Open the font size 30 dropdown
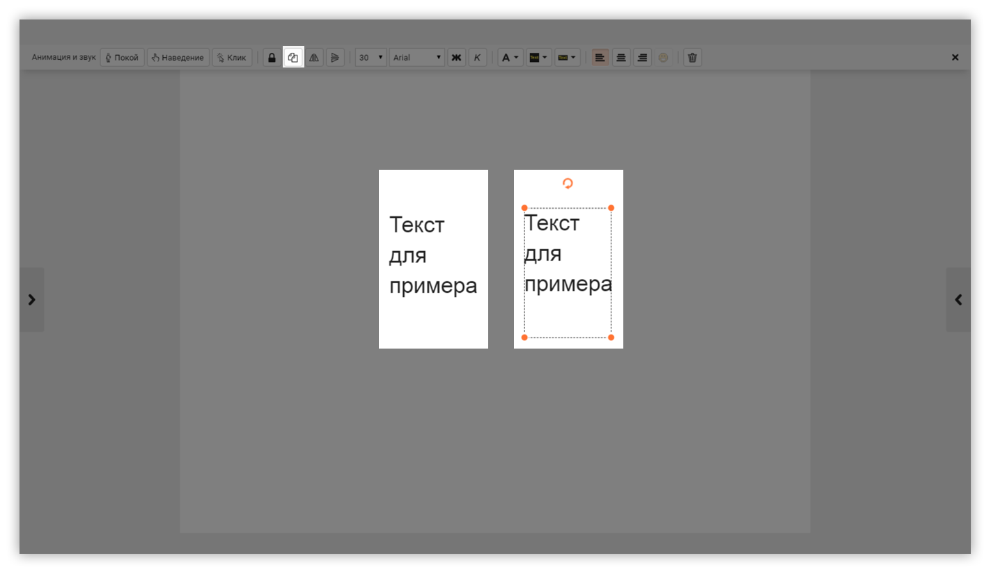Screen dimensions: 991x574 pyautogui.click(x=371, y=58)
